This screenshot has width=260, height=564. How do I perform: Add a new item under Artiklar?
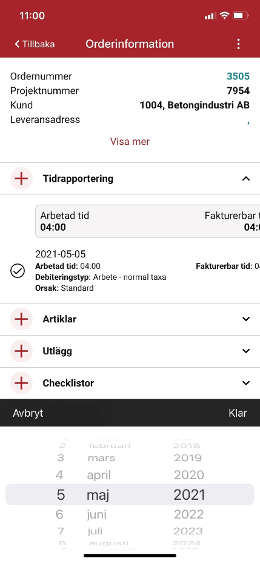[x=21, y=319]
